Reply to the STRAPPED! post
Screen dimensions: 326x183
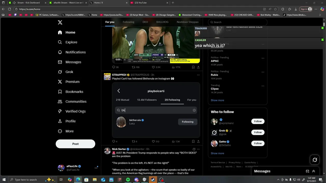(114, 141)
